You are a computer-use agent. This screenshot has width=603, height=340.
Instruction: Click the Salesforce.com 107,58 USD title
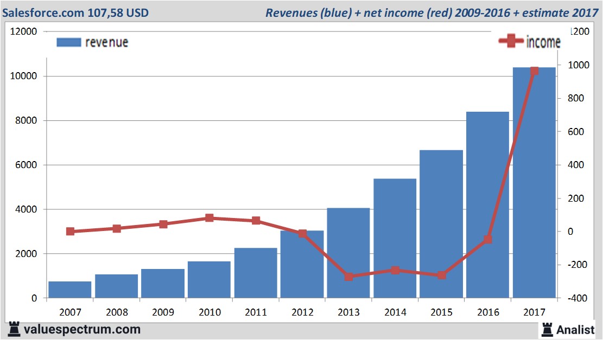[x=75, y=12]
